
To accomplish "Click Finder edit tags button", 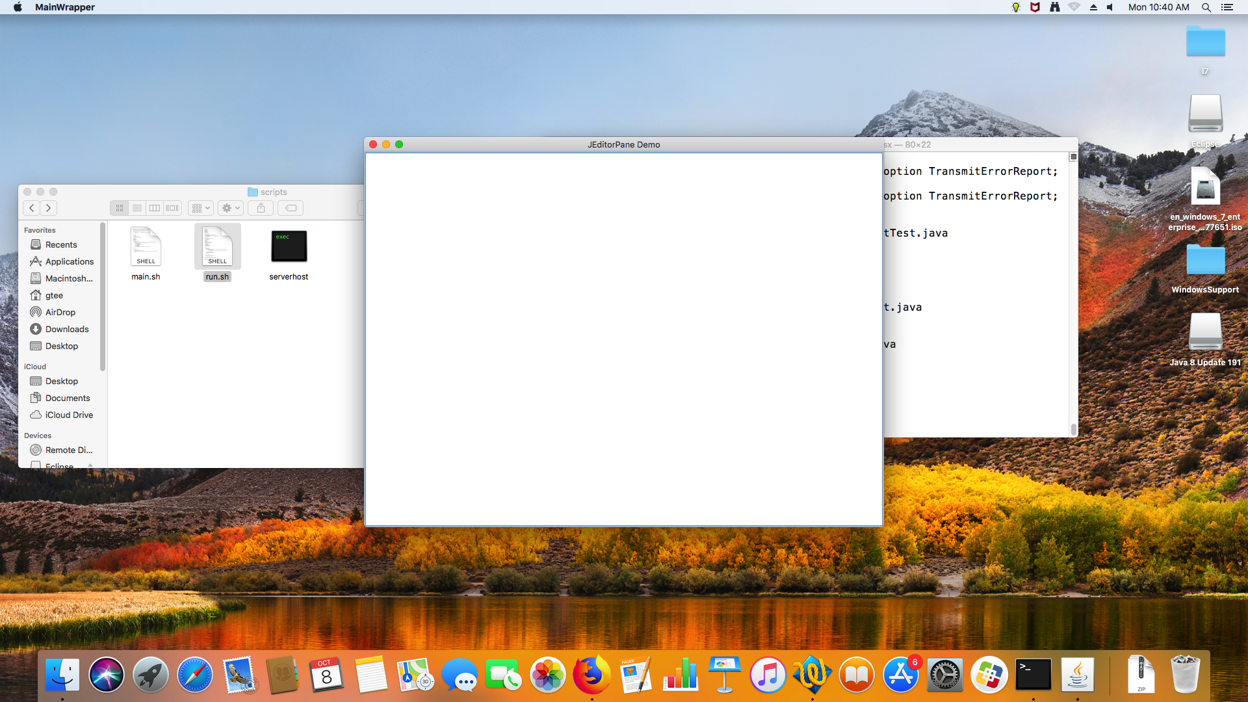I will [291, 208].
